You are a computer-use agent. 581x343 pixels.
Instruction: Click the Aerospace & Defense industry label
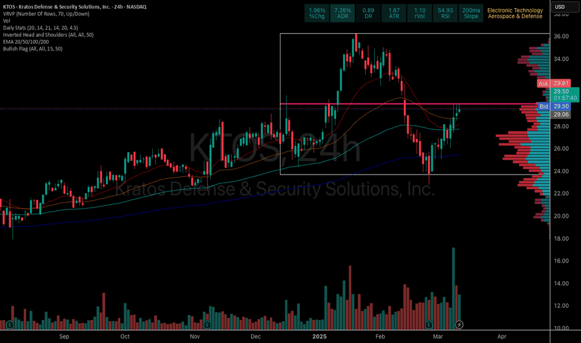pos(515,16)
